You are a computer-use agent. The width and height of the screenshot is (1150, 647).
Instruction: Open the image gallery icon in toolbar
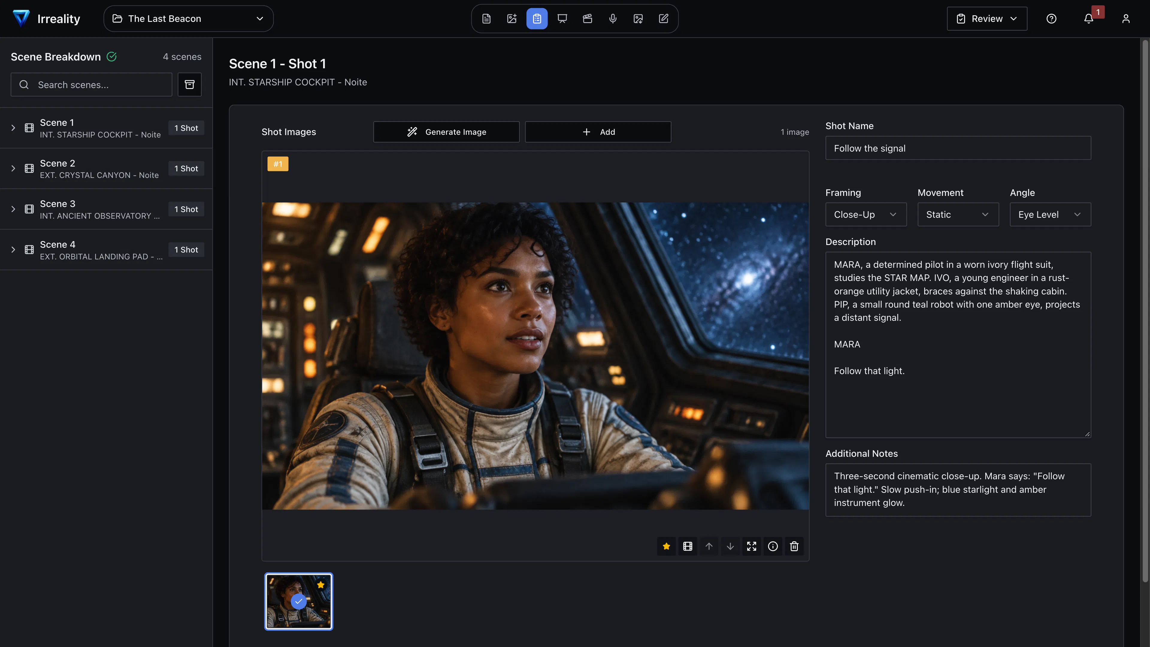click(638, 19)
